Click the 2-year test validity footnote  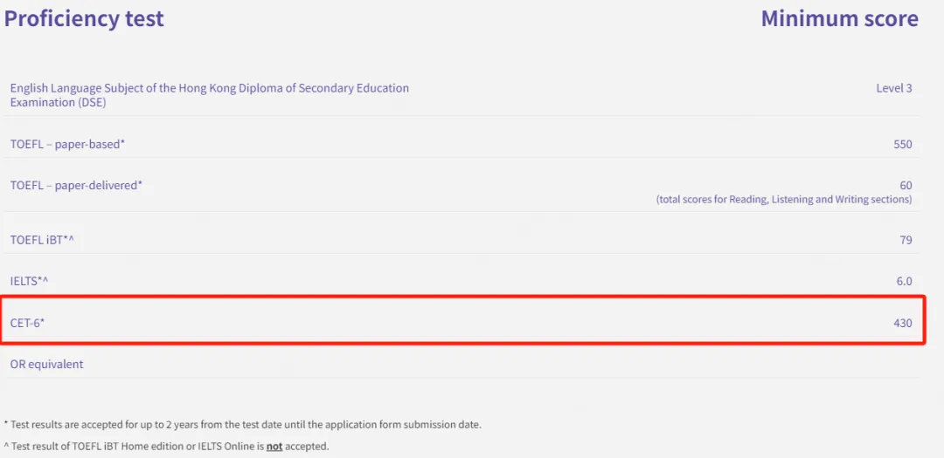coord(243,425)
